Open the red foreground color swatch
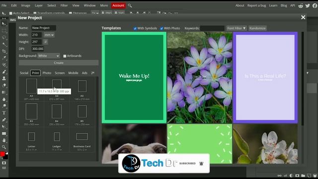This screenshot has width=318, height=179. pyautogui.click(x=2, y=154)
